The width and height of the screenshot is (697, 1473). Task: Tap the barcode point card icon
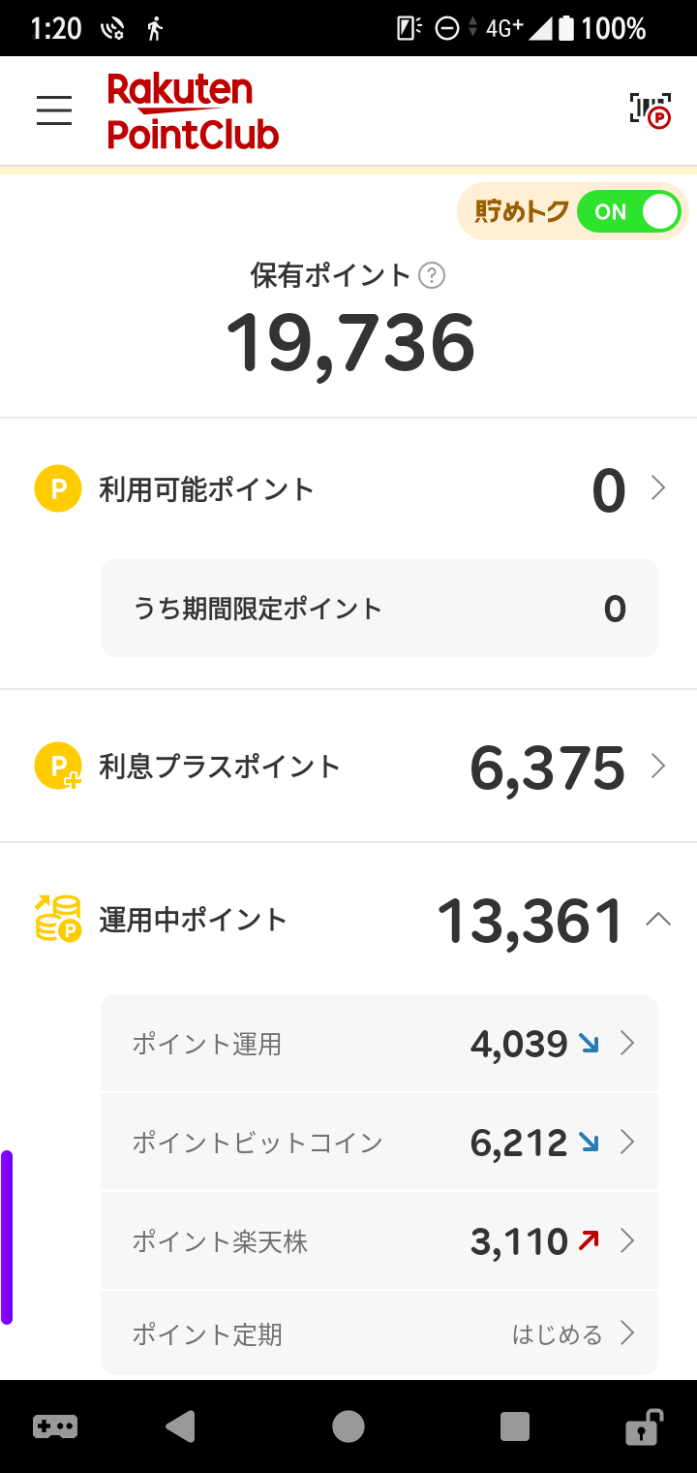click(650, 110)
